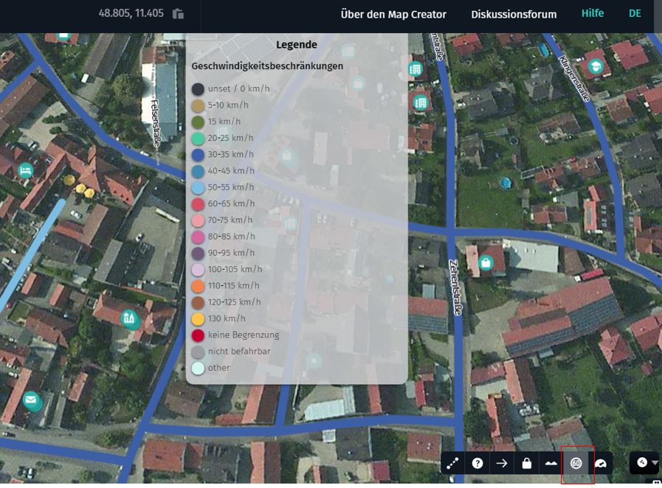Click the envelope post office marker
The width and height of the screenshot is (662, 488).
coord(30,400)
